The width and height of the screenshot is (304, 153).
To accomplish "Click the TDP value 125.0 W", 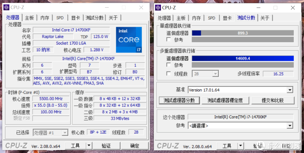I will [x=100, y=36].
